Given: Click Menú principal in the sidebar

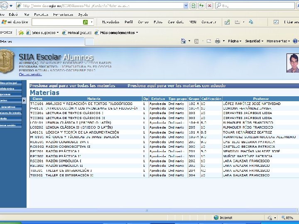Looking at the screenshot, I should click(11, 83).
